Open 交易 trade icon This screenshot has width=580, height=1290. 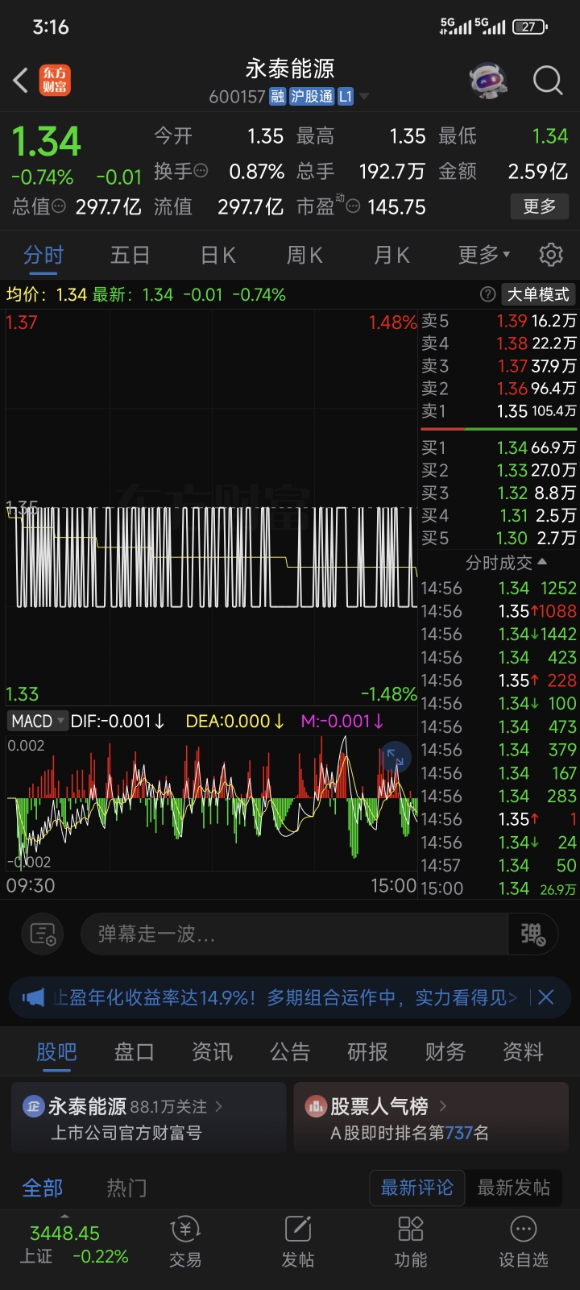(185, 1242)
